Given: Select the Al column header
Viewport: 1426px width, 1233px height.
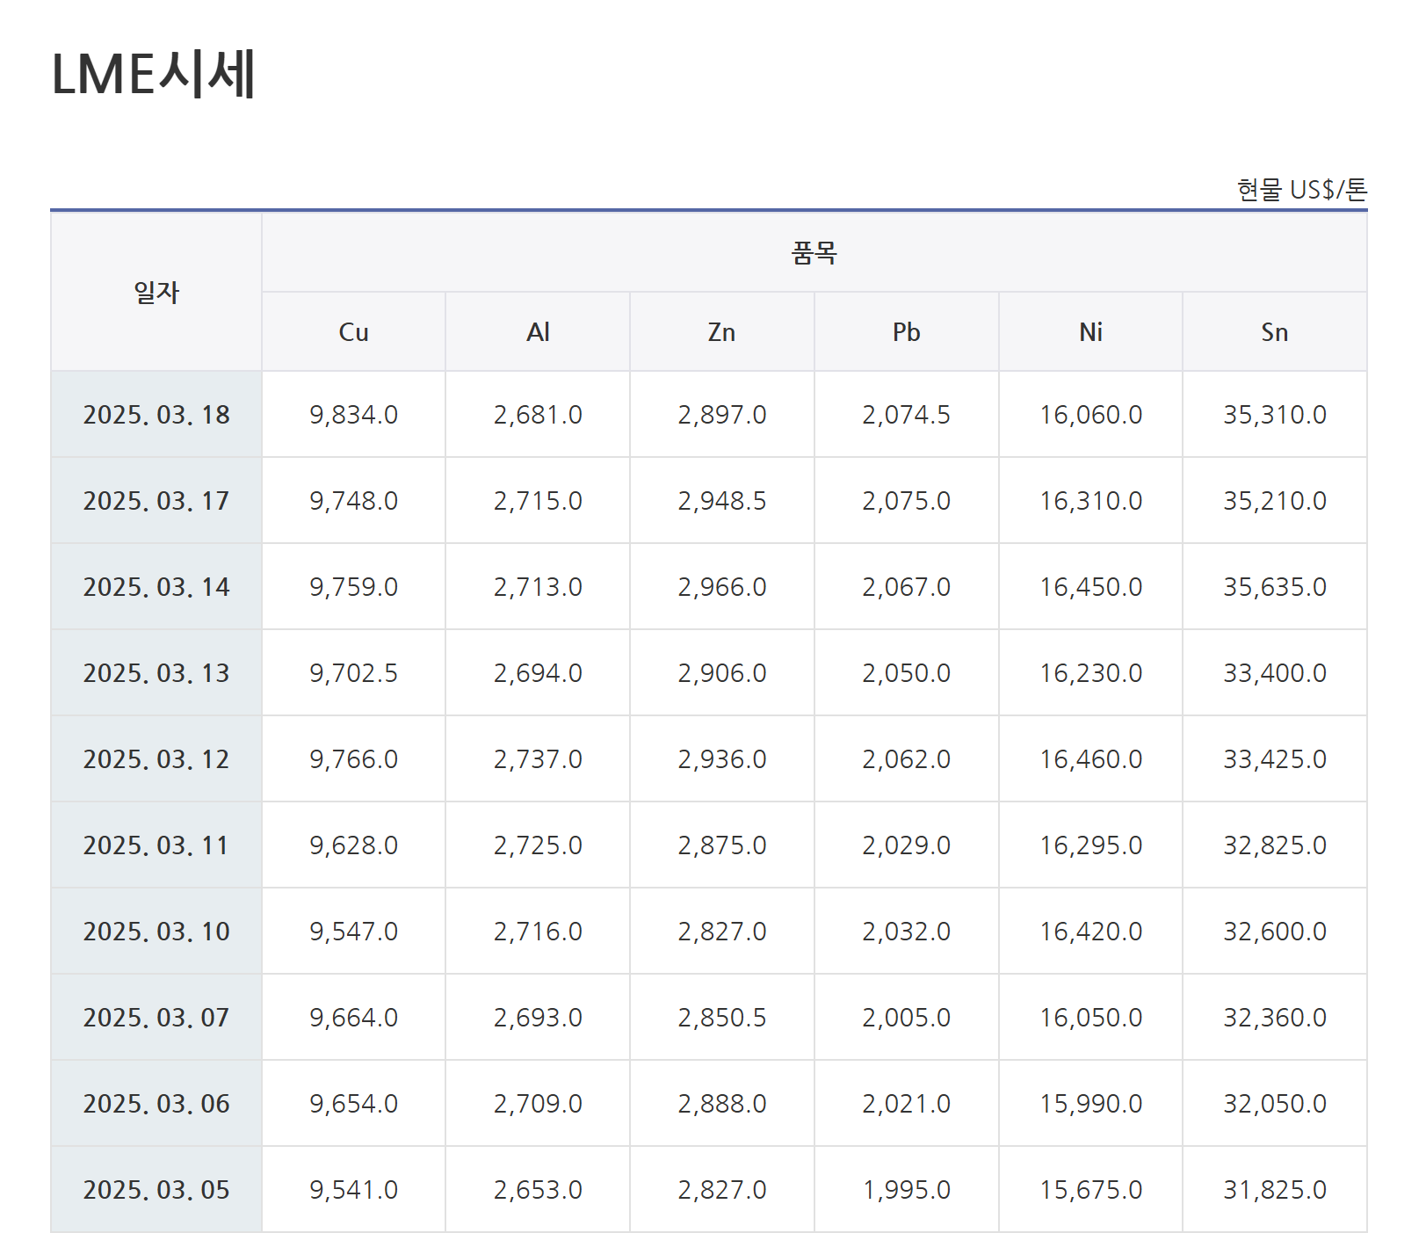Looking at the screenshot, I should pos(538,332).
